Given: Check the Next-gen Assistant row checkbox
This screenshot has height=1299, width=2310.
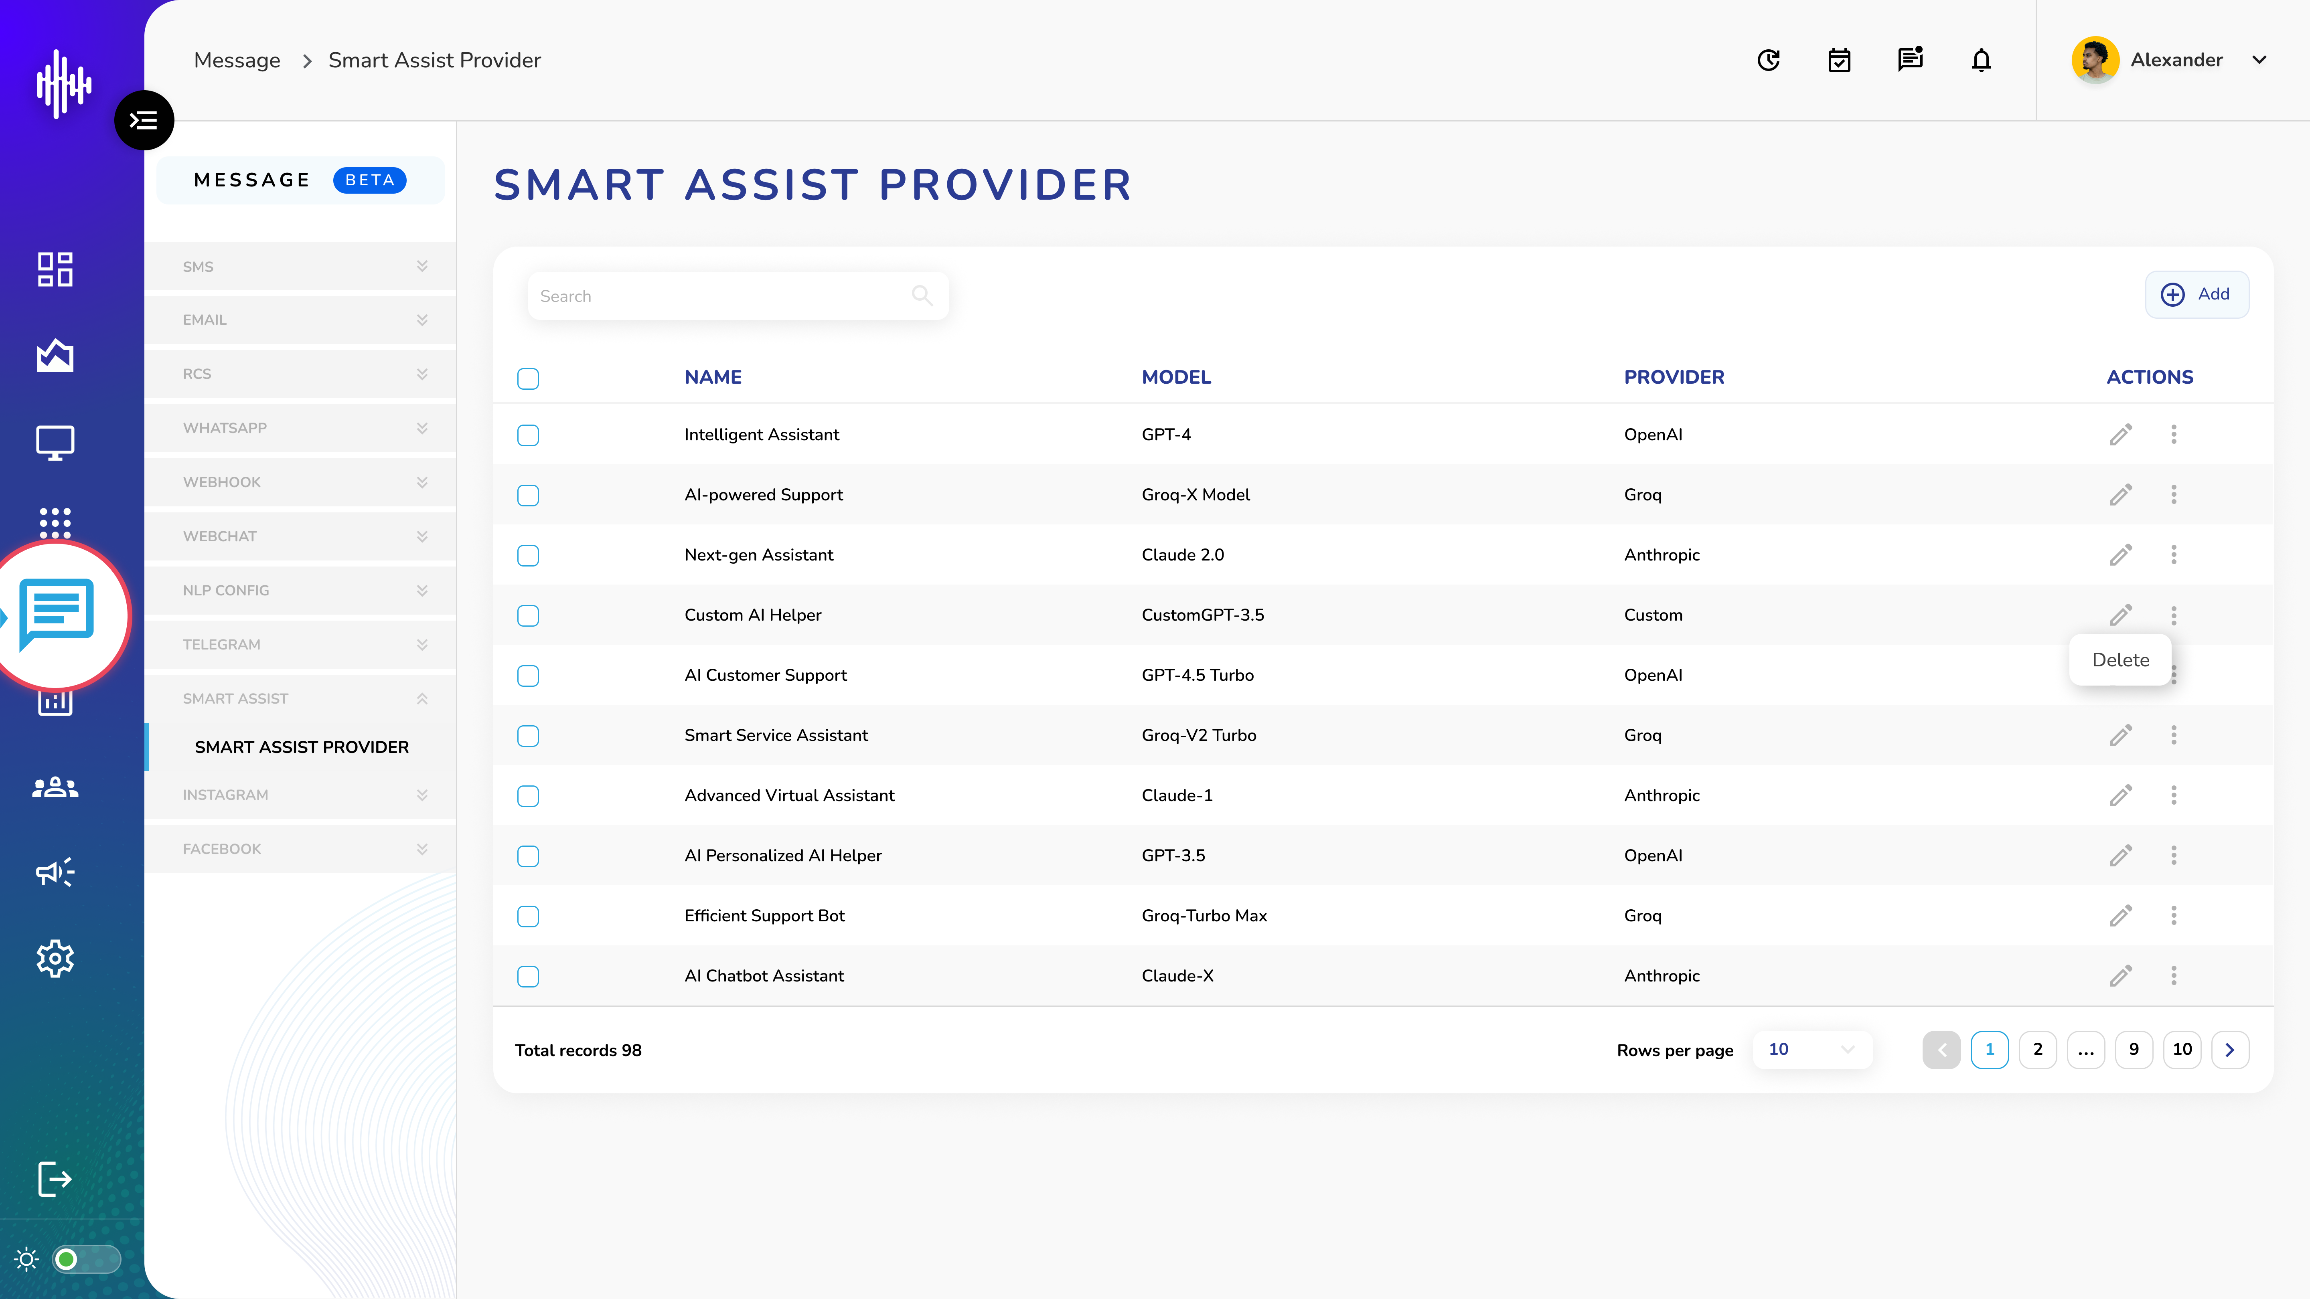Looking at the screenshot, I should tap(528, 555).
